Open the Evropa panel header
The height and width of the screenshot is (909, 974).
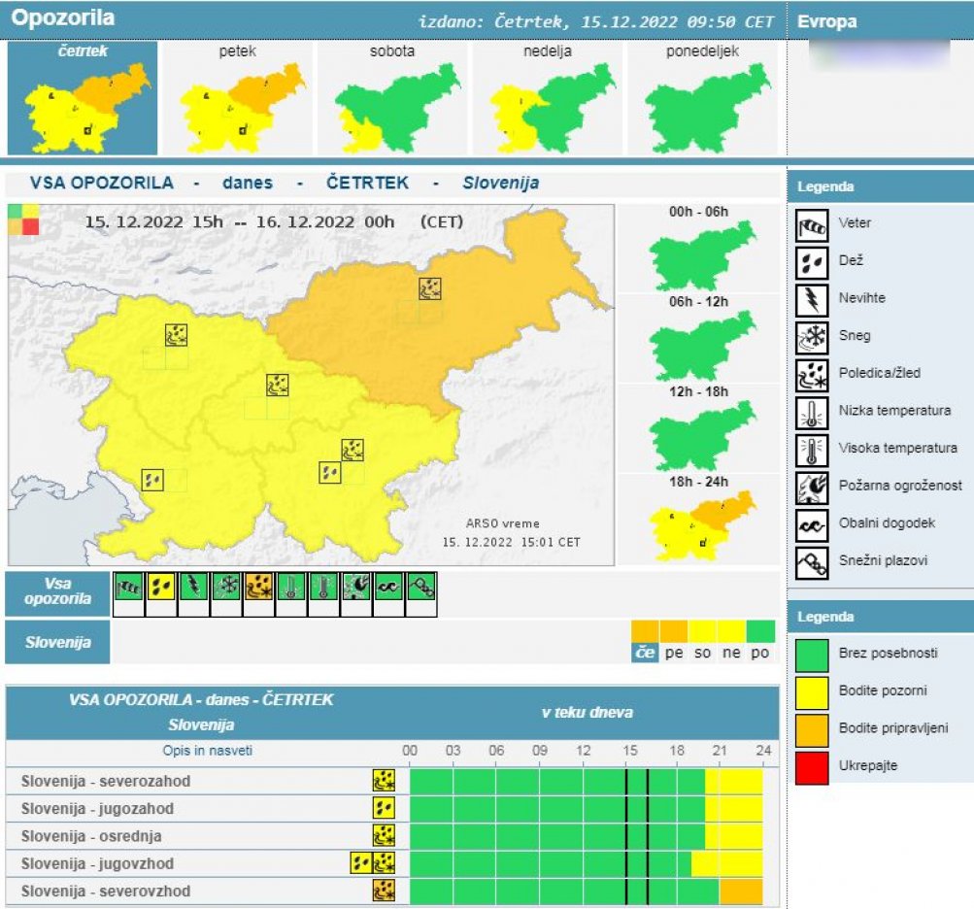(x=880, y=21)
